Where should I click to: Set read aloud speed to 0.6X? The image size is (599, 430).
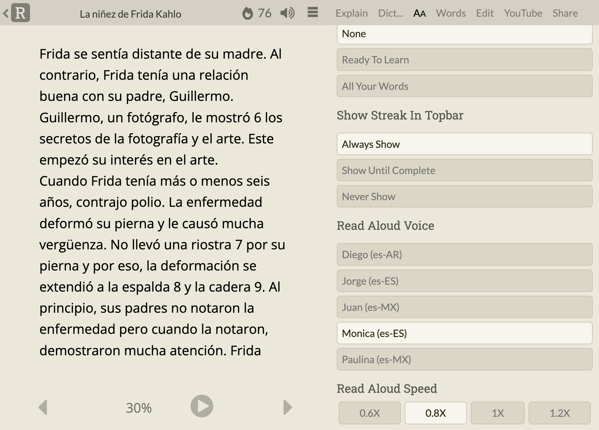369,413
